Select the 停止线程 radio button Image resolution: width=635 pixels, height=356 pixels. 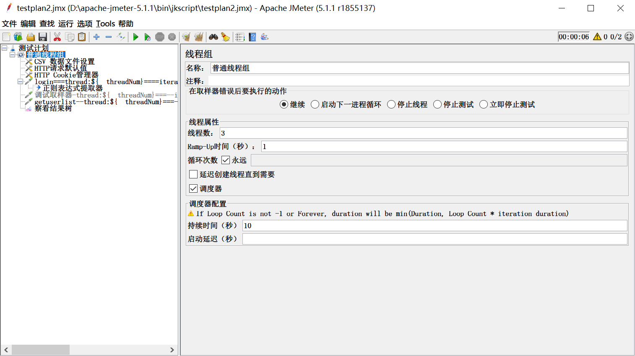pos(391,105)
